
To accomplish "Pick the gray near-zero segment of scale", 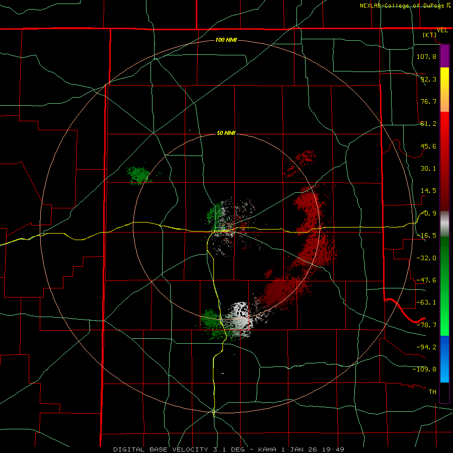I will coord(444,224).
